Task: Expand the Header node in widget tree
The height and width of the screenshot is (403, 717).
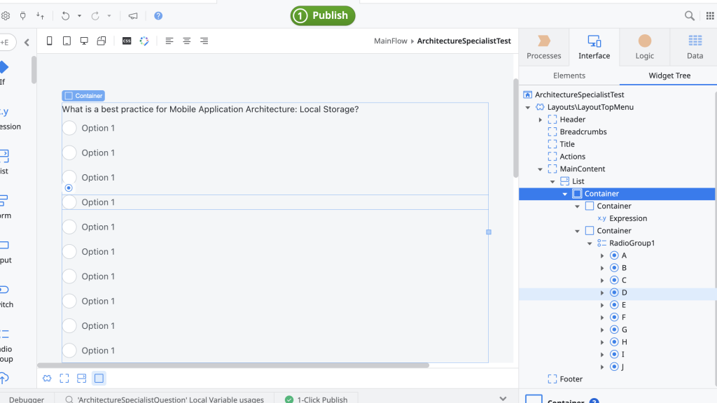Action: click(541, 120)
